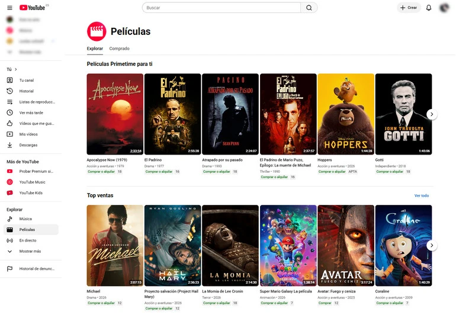Show next Primetime movies with arrow

click(x=432, y=114)
